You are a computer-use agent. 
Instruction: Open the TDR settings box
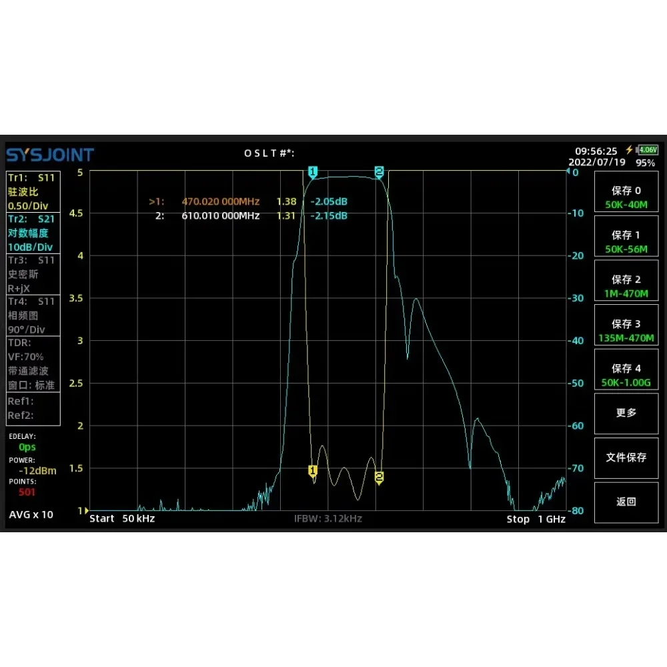pos(33,364)
